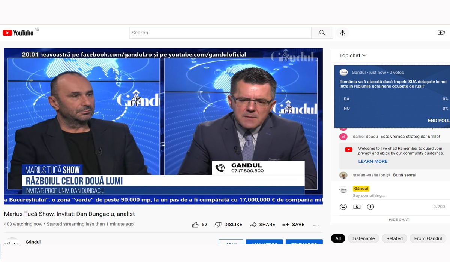
Task: Start voice search with microphone icon
Action: click(x=342, y=33)
